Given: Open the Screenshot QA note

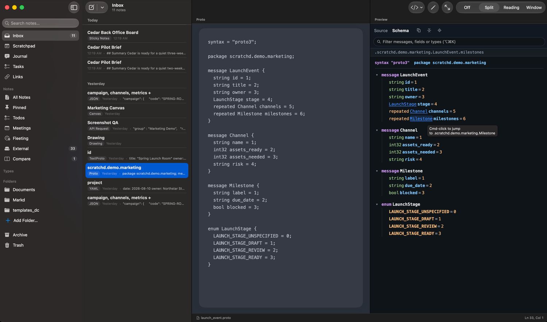Looking at the screenshot, I should point(137,126).
